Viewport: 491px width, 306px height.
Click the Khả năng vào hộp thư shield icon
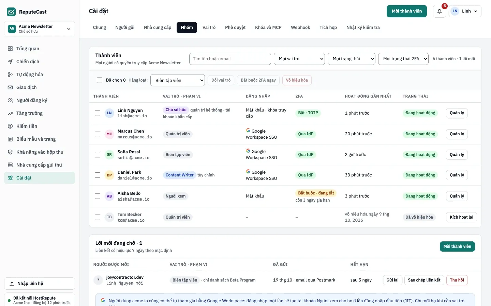[x=10, y=152]
